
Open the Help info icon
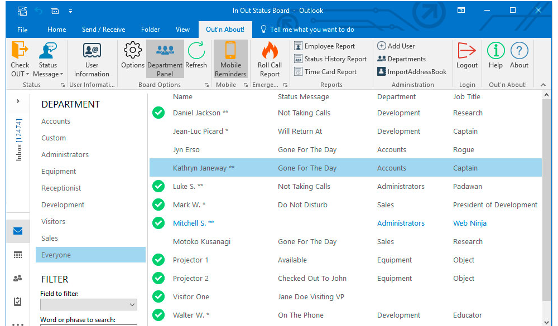496,51
